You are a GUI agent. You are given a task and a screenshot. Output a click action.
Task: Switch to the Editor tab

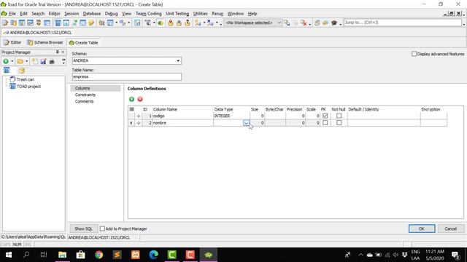[x=12, y=42]
